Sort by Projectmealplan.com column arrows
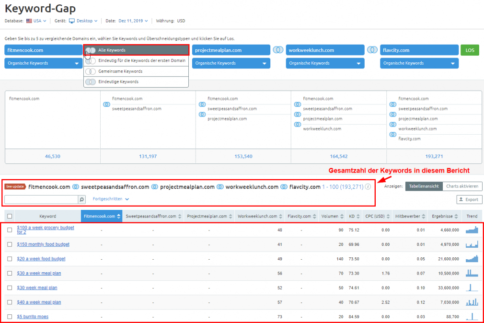 pos(230,217)
